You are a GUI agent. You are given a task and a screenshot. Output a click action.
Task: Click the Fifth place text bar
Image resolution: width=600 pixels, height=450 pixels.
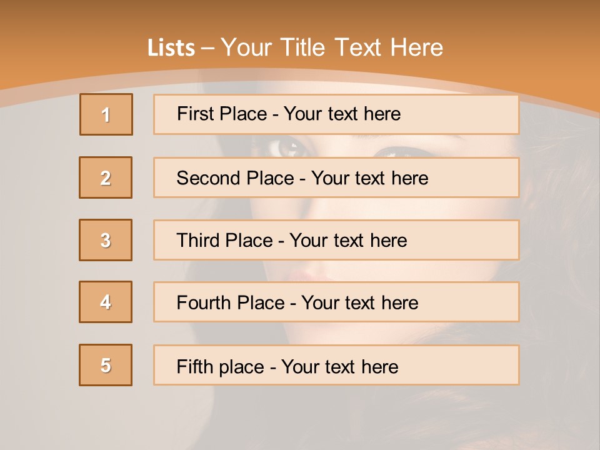(x=336, y=365)
